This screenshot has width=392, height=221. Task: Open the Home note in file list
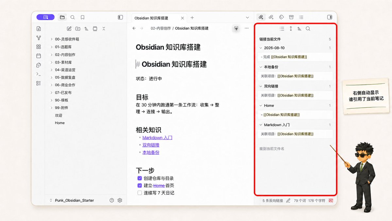tap(60, 123)
